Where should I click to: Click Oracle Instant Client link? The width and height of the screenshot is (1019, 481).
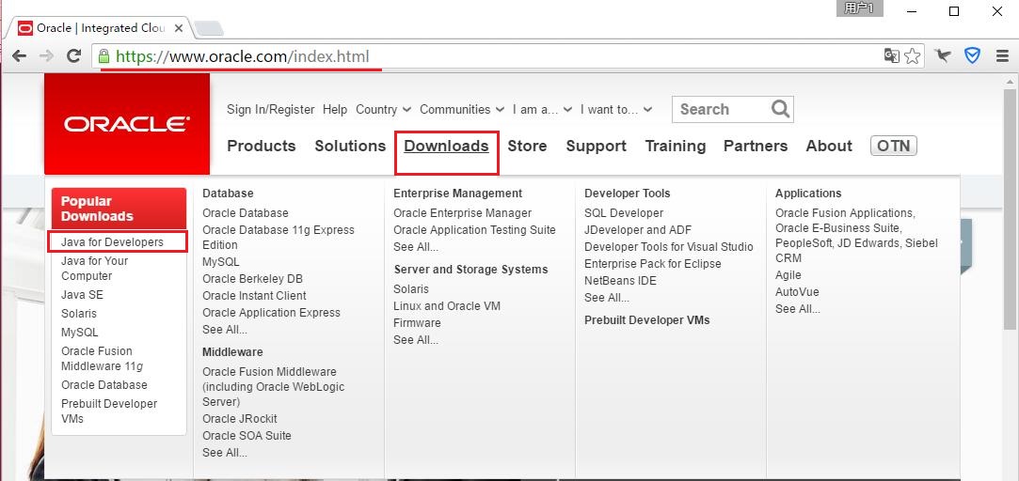pos(254,295)
